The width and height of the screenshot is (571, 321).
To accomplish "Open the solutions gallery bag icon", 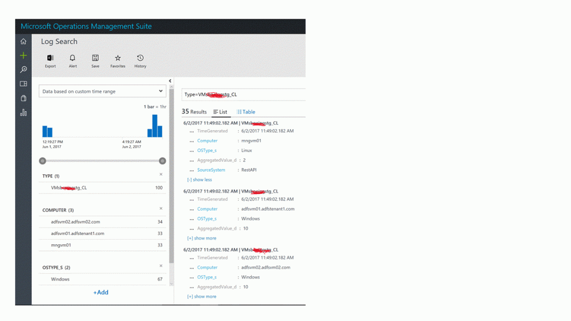I will coord(23,98).
